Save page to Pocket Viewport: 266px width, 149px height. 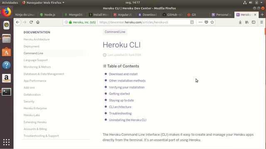(206, 22)
